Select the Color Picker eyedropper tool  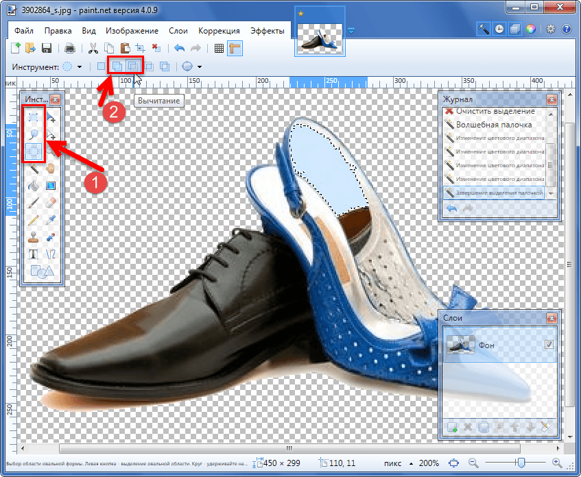51,219
